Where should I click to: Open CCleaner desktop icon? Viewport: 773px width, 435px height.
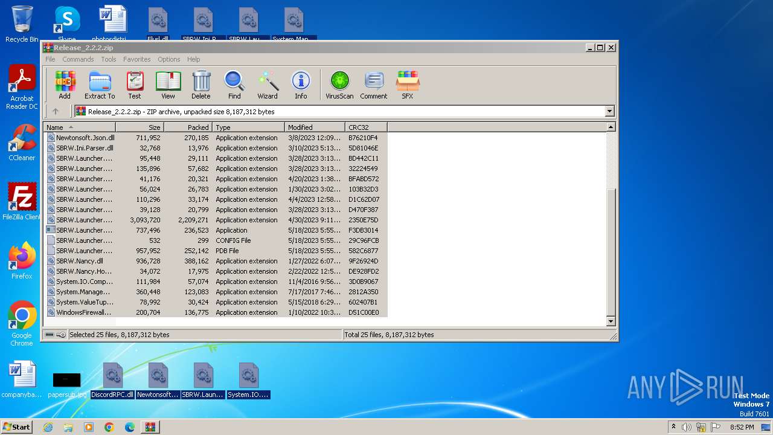[22, 143]
